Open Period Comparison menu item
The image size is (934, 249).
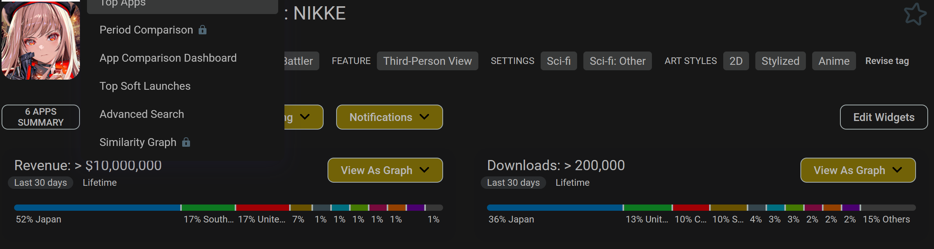point(146,30)
